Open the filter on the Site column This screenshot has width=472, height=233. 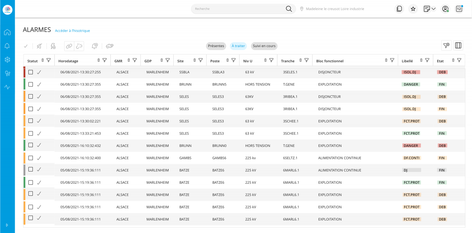pos(201,60)
